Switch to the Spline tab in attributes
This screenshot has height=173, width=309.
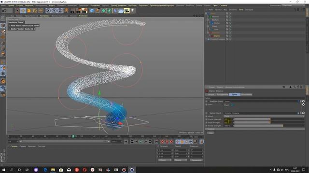pyautogui.click(x=235, y=95)
